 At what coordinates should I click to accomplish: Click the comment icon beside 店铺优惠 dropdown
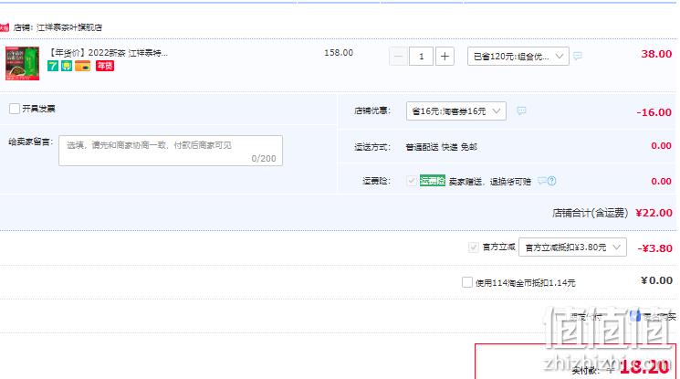[522, 111]
